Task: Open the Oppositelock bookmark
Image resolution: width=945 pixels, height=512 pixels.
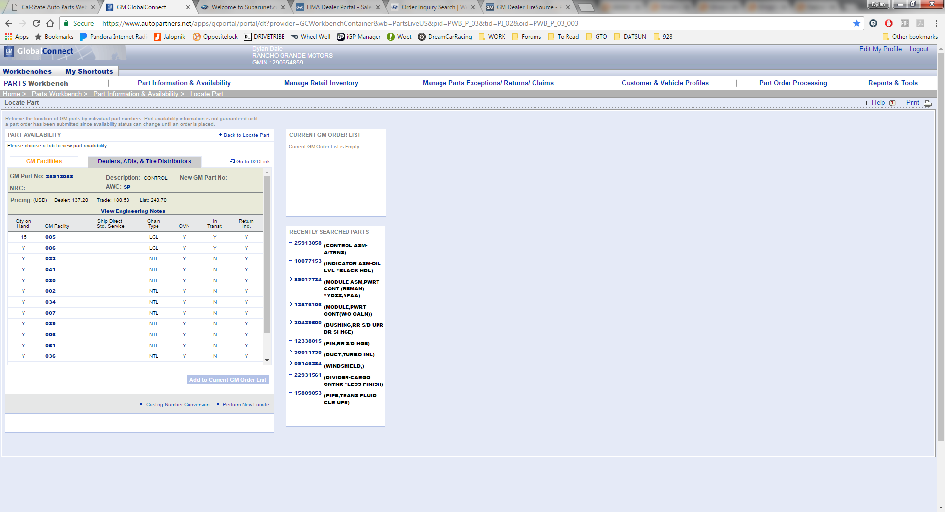Action: point(216,37)
